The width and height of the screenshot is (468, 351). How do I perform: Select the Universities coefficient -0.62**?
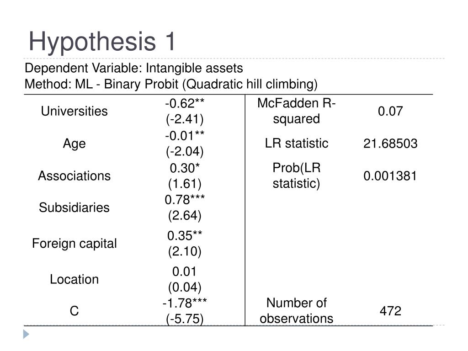pos(185,104)
